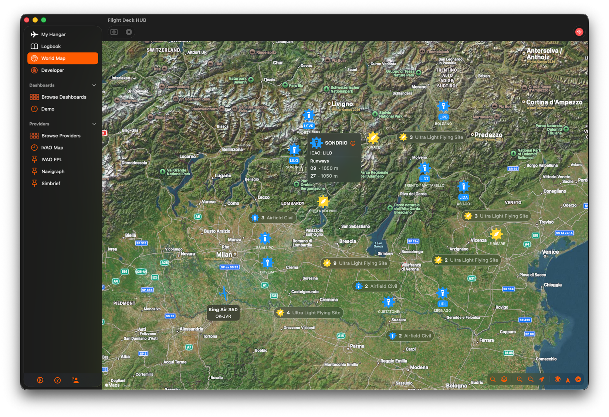
Task: Open the help question mark icon
Action: coord(58,380)
